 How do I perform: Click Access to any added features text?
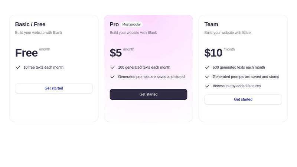tap(236, 86)
